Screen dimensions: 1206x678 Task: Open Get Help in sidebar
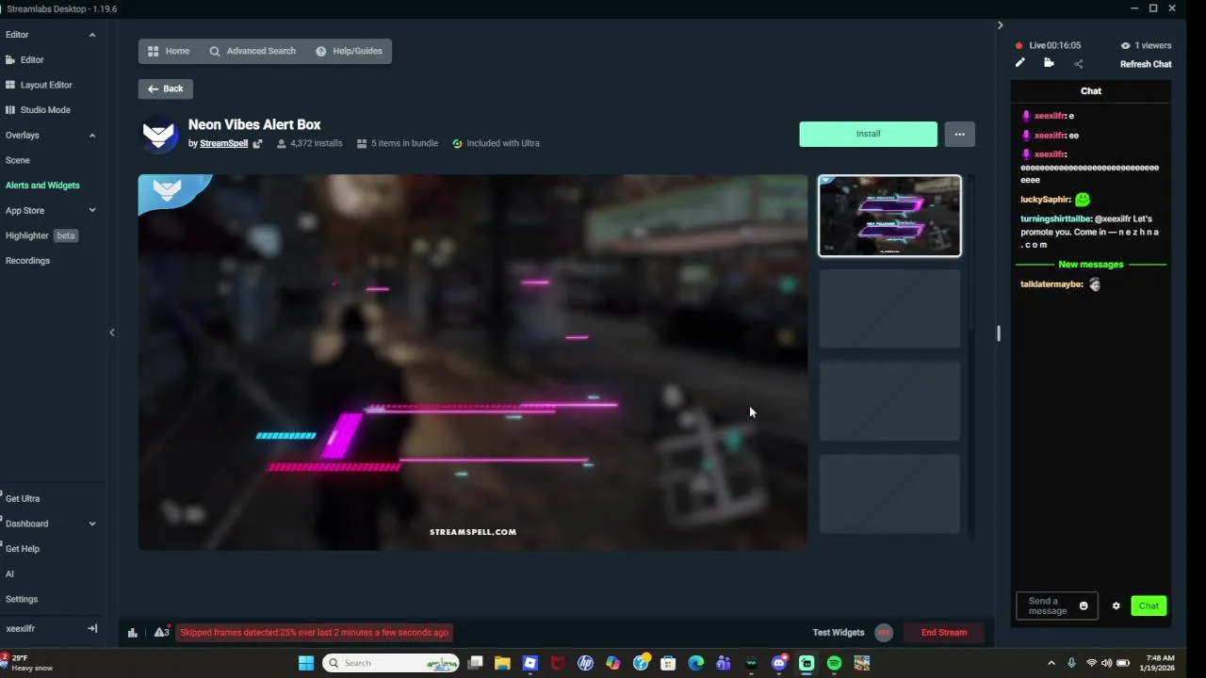[x=23, y=549]
